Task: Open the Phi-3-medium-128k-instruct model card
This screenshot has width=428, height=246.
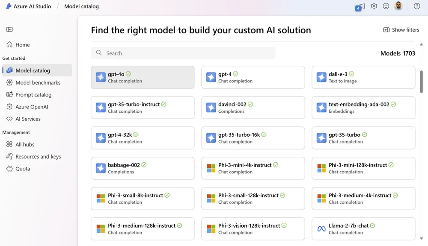Action: click(143, 229)
